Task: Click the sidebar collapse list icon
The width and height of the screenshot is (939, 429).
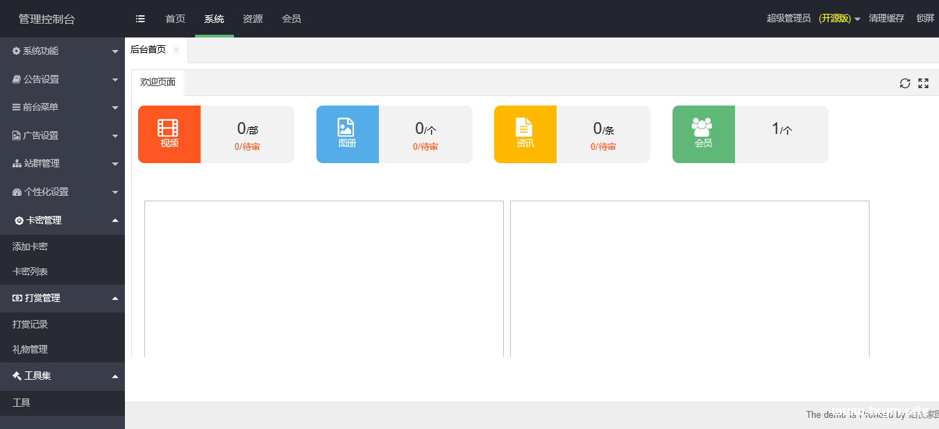Action: tap(140, 19)
